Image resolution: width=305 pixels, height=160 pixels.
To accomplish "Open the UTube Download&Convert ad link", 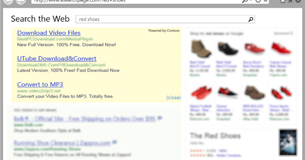I will point(56,59).
